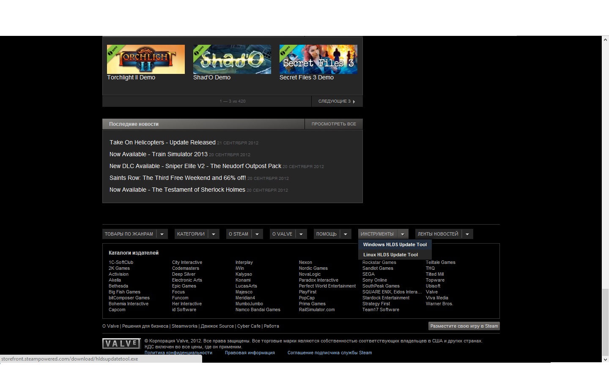Open the Take On Helicopters Update Released news
This screenshot has width=609, height=380.
pos(162,143)
